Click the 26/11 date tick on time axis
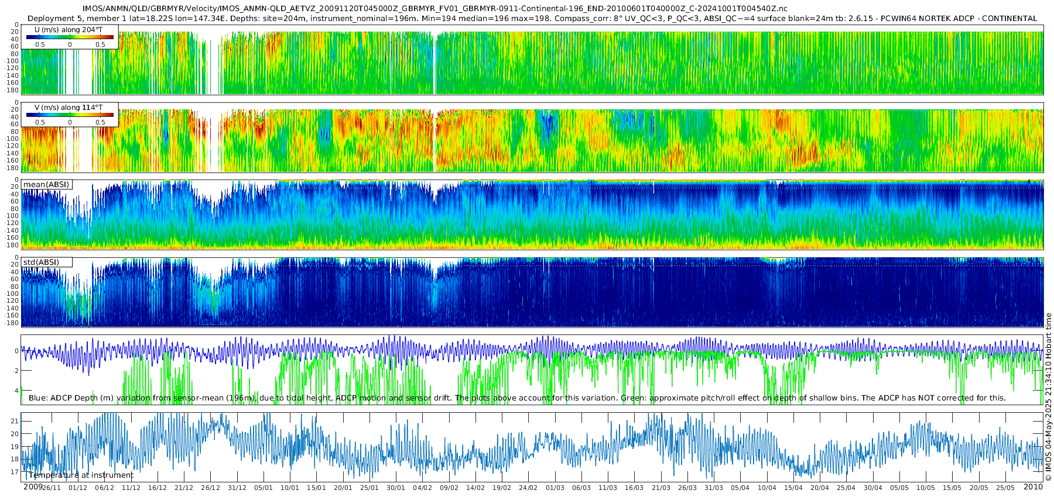 click(52, 488)
